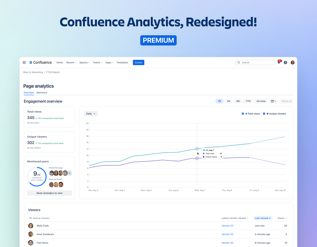317x247 pixels.
Task: Open the user profile avatar in the top bar
Action: pos(293,63)
